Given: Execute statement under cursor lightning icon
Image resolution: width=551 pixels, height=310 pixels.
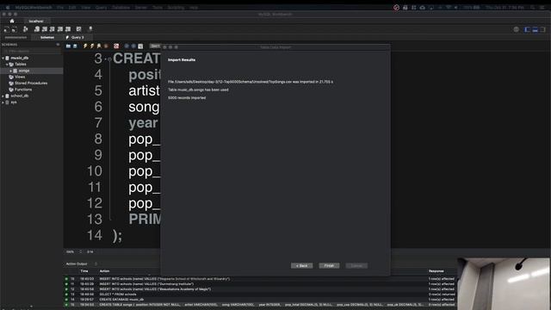Looking at the screenshot, I should click(x=92, y=46).
